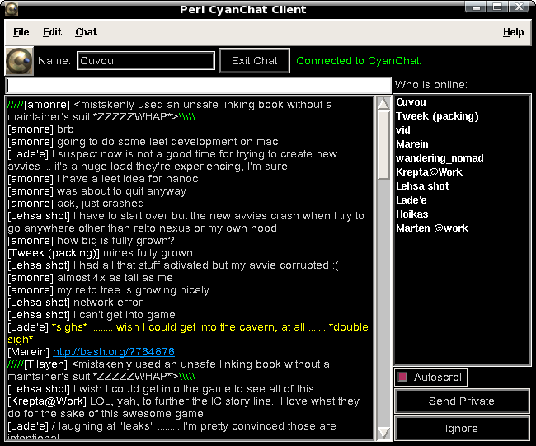This screenshot has height=446, width=536.
Task: Close the Perl CyanChat Client window
Action: pyautogui.click(x=519, y=7)
